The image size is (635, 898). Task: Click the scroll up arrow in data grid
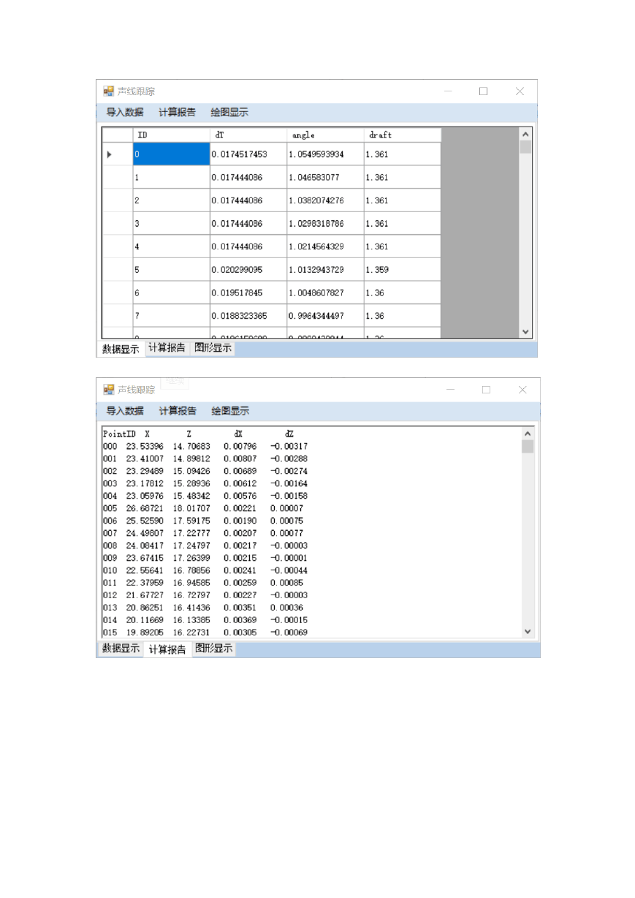point(525,135)
